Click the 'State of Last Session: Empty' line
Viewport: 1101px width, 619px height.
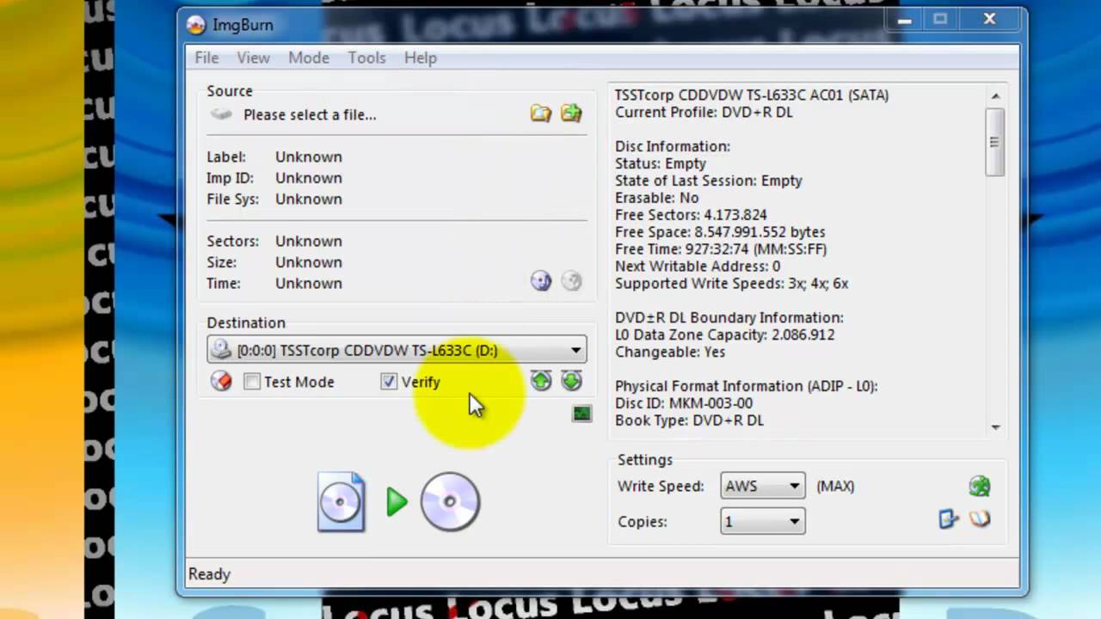pyautogui.click(x=709, y=181)
